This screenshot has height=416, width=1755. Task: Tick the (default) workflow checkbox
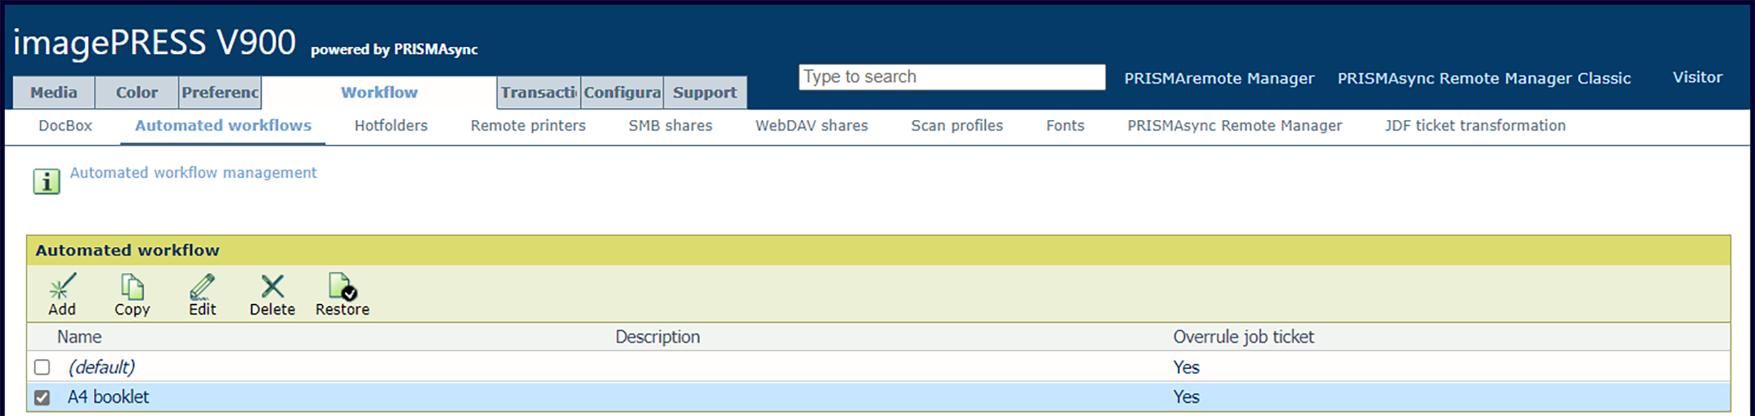point(42,367)
